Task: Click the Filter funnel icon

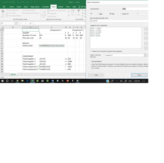Action: tap(78, 12)
